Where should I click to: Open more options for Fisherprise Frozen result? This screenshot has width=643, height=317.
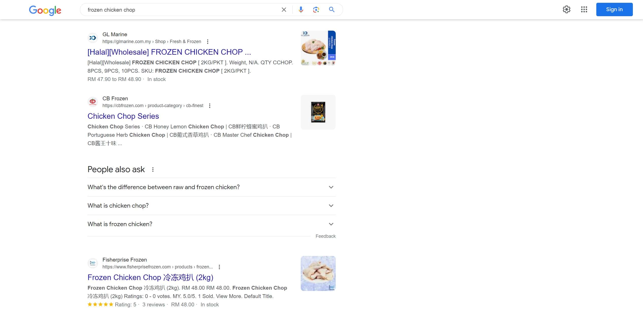[x=219, y=267]
